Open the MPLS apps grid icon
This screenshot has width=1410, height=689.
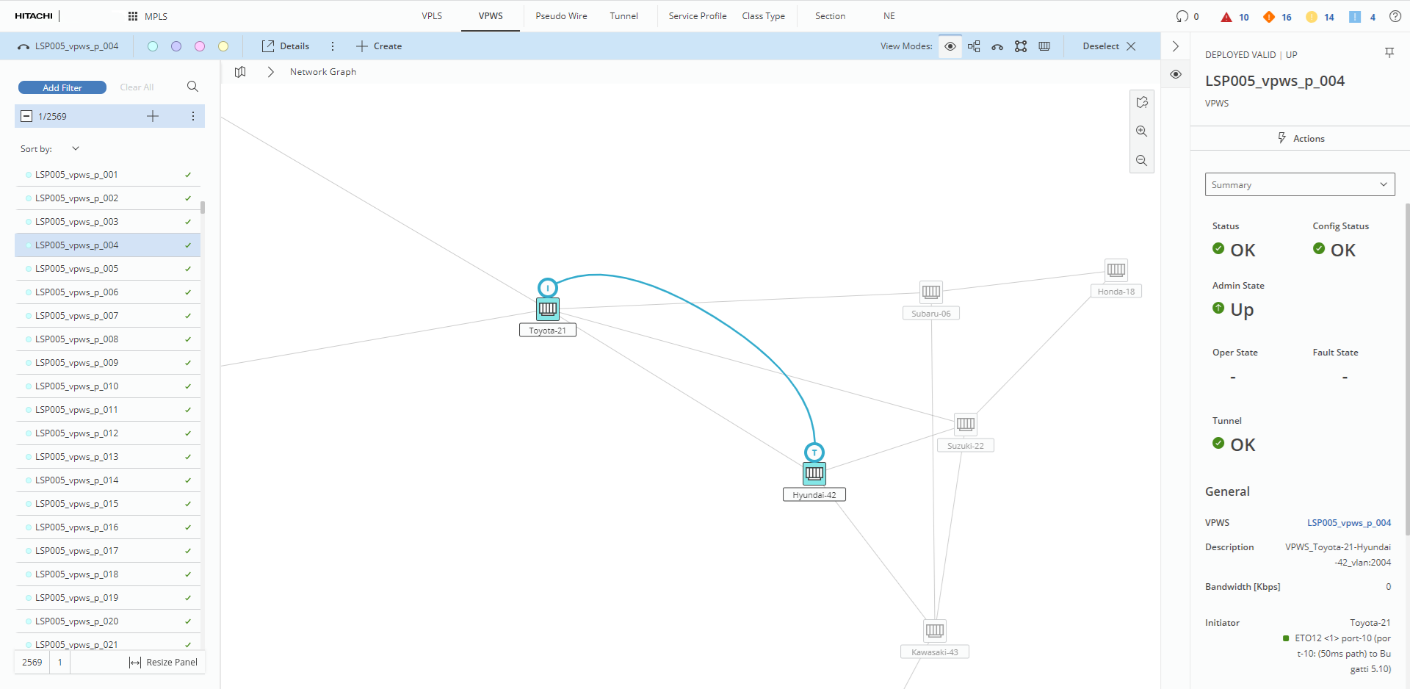click(133, 16)
